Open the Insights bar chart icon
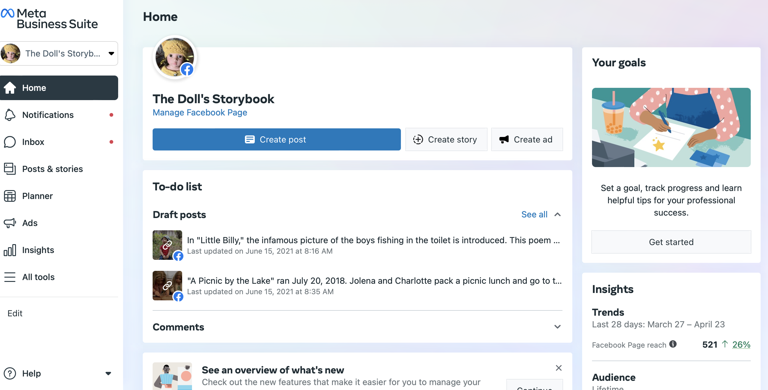Image resolution: width=768 pixels, height=390 pixels. (10, 250)
